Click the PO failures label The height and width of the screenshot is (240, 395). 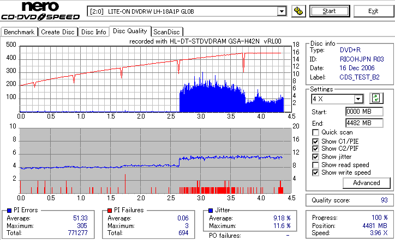coord(225,236)
